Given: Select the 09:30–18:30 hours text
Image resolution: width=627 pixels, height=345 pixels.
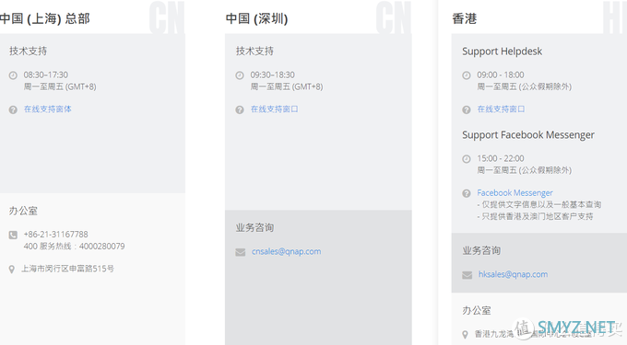Looking at the screenshot, I should point(272,75).
